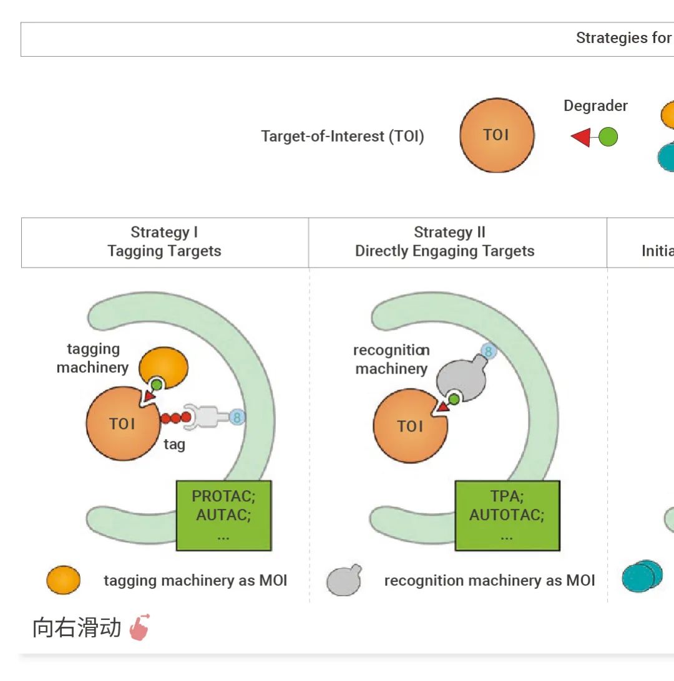
Task: Click the red-green Degrader icon
Action: (594, 137)
